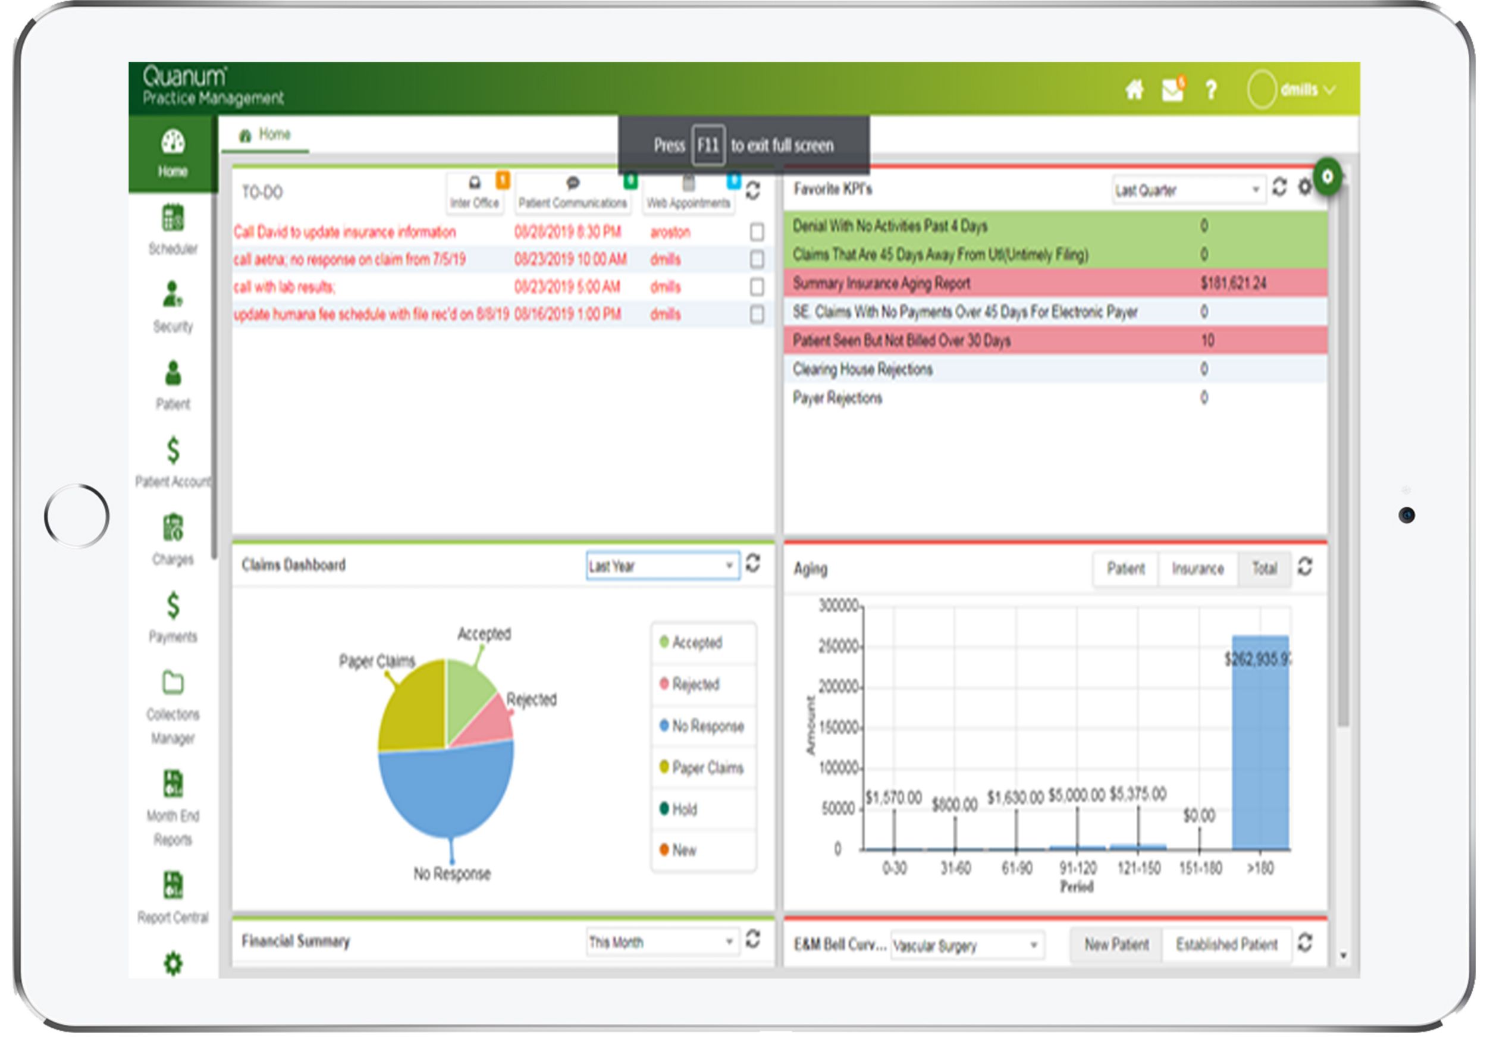Click the Accepted legend color swatch
The width and height of the screenshot is (1487, 1045).
[664, 642]
